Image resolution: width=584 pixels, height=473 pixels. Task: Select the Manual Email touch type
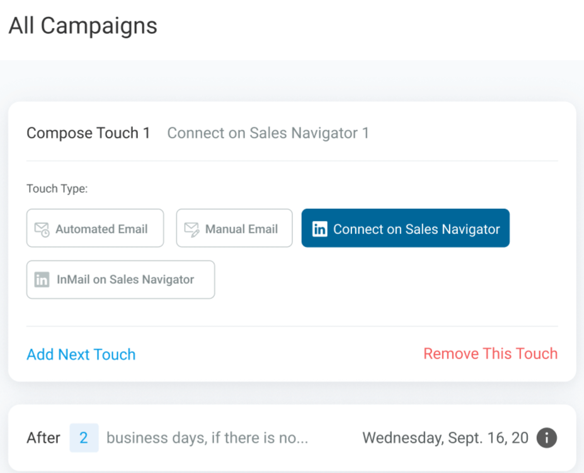[234, 228]
